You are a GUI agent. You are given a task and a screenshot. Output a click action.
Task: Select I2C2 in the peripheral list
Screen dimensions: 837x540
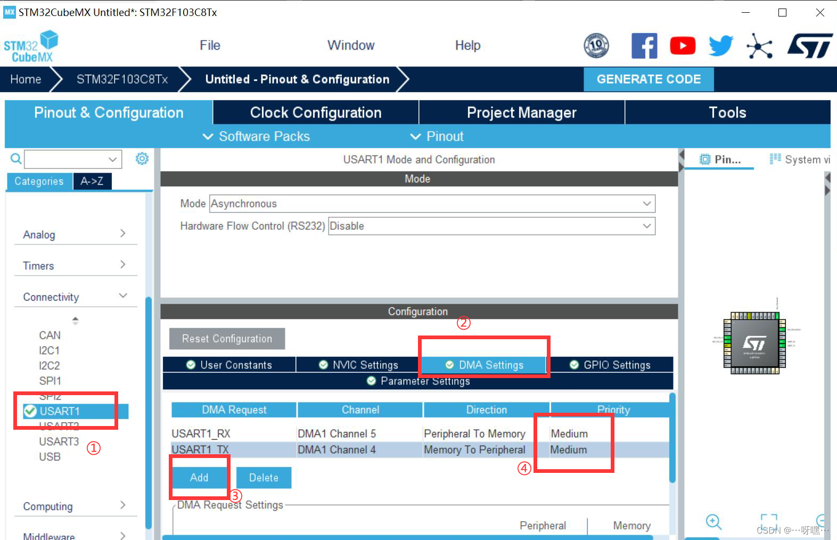[49, 365]
